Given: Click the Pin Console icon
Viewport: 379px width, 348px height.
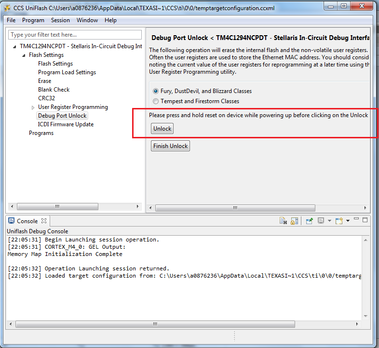Looking at the screenshot, I should click(309, 221).
